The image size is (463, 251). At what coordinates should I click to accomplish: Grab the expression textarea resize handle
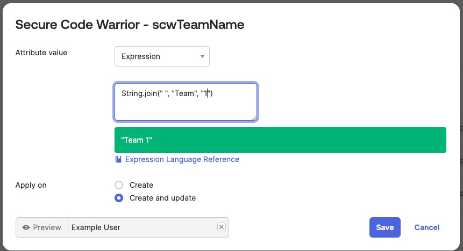tap(254, 117)
